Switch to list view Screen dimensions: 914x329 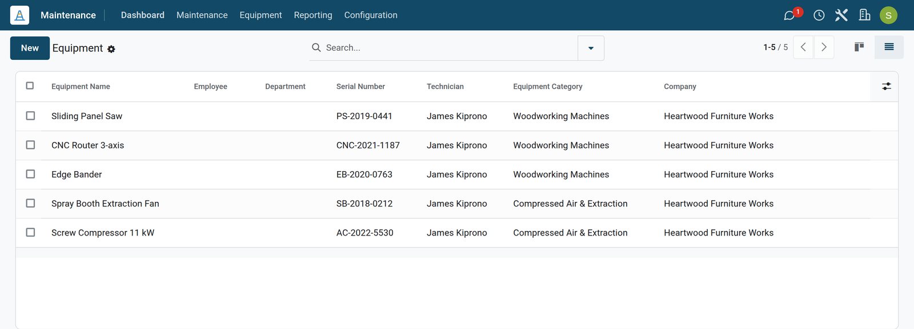click(889, 47)
